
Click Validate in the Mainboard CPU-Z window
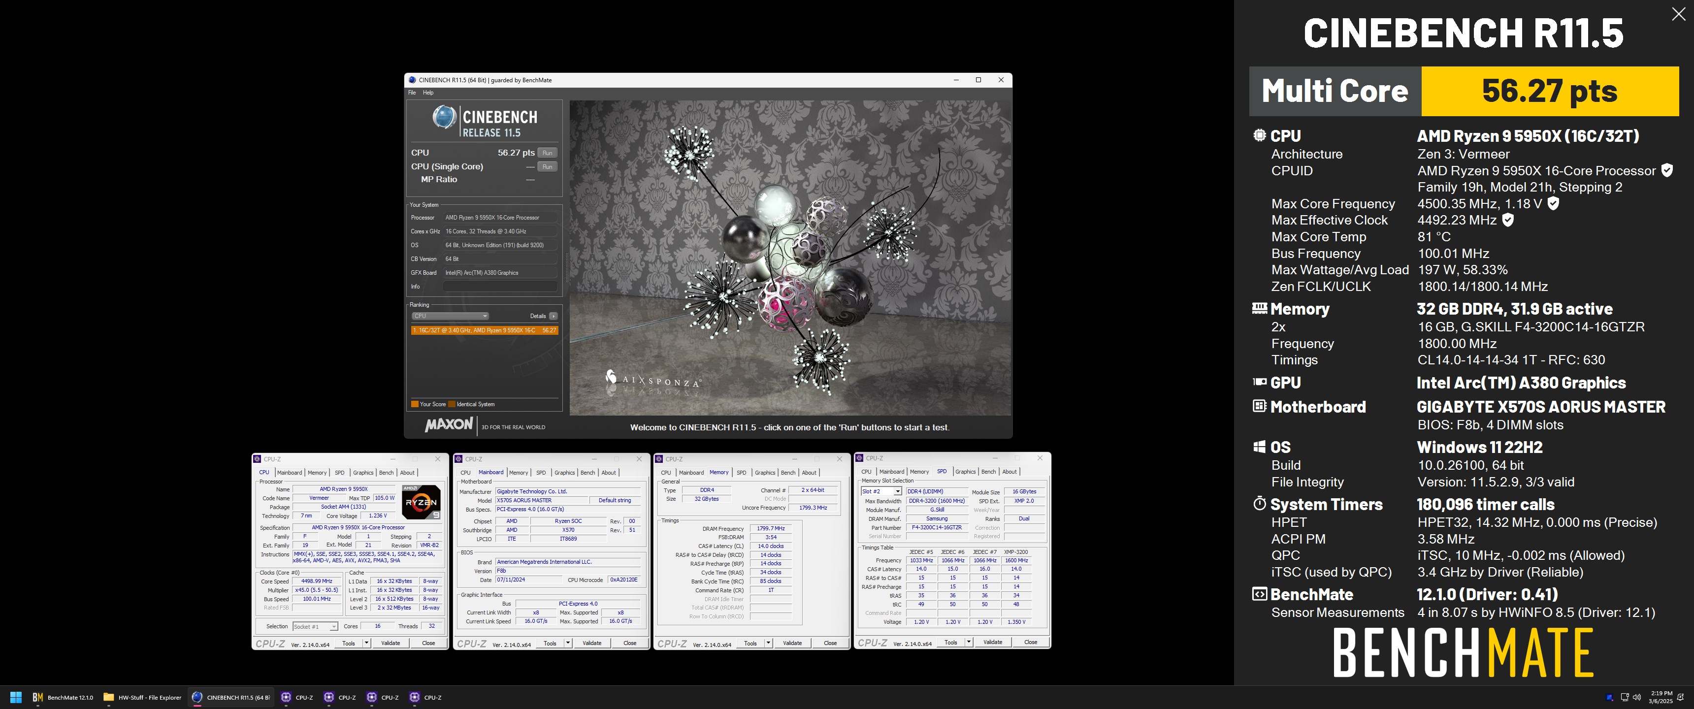pos(592,643)
